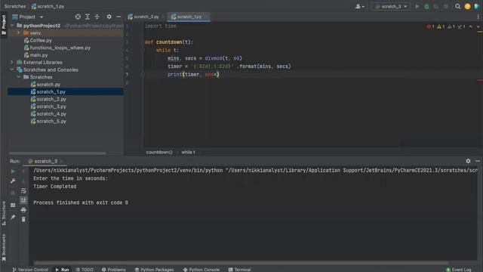The height and width of the screenshot is (272, 483).
Task: Expand External Libraries node
Action: 12,62
